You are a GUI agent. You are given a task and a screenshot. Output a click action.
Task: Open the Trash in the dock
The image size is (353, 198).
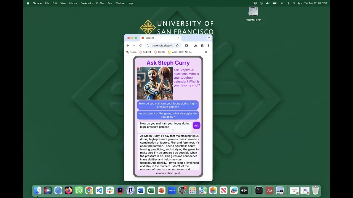pyautogui.click(x=315, y=190)
